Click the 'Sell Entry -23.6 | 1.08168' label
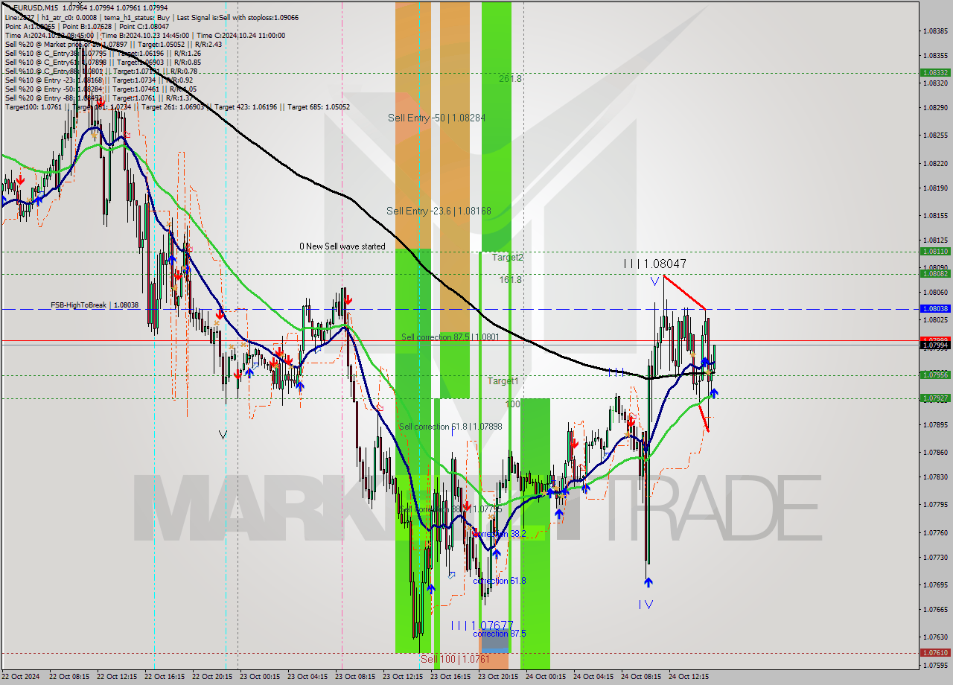 (x=439, y=211)
